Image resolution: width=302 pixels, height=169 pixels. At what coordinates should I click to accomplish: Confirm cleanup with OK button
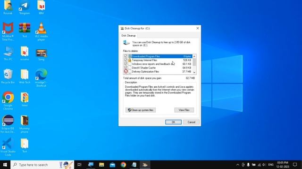pos(173,122)
